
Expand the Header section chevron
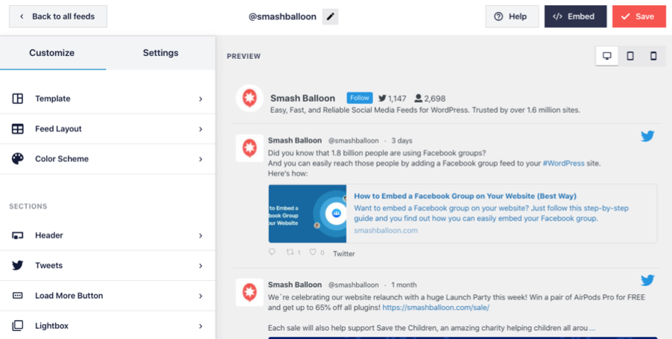tap(201, 236)
